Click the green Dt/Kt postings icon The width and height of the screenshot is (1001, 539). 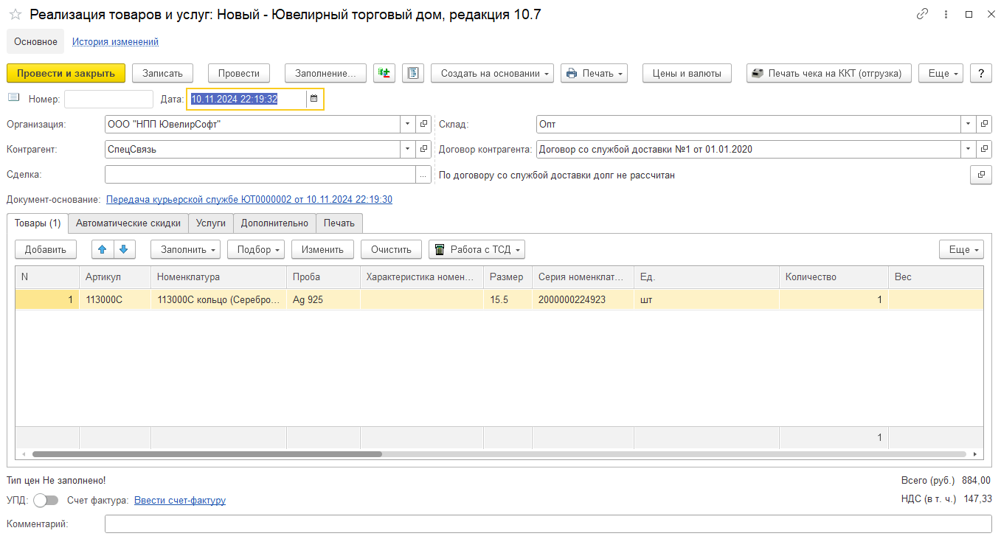coord(384,73)
